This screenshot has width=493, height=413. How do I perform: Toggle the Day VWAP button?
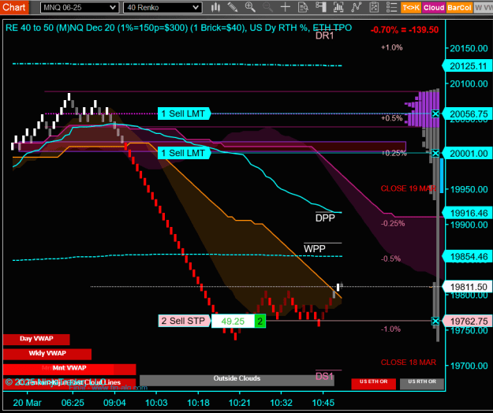point(36,339)
